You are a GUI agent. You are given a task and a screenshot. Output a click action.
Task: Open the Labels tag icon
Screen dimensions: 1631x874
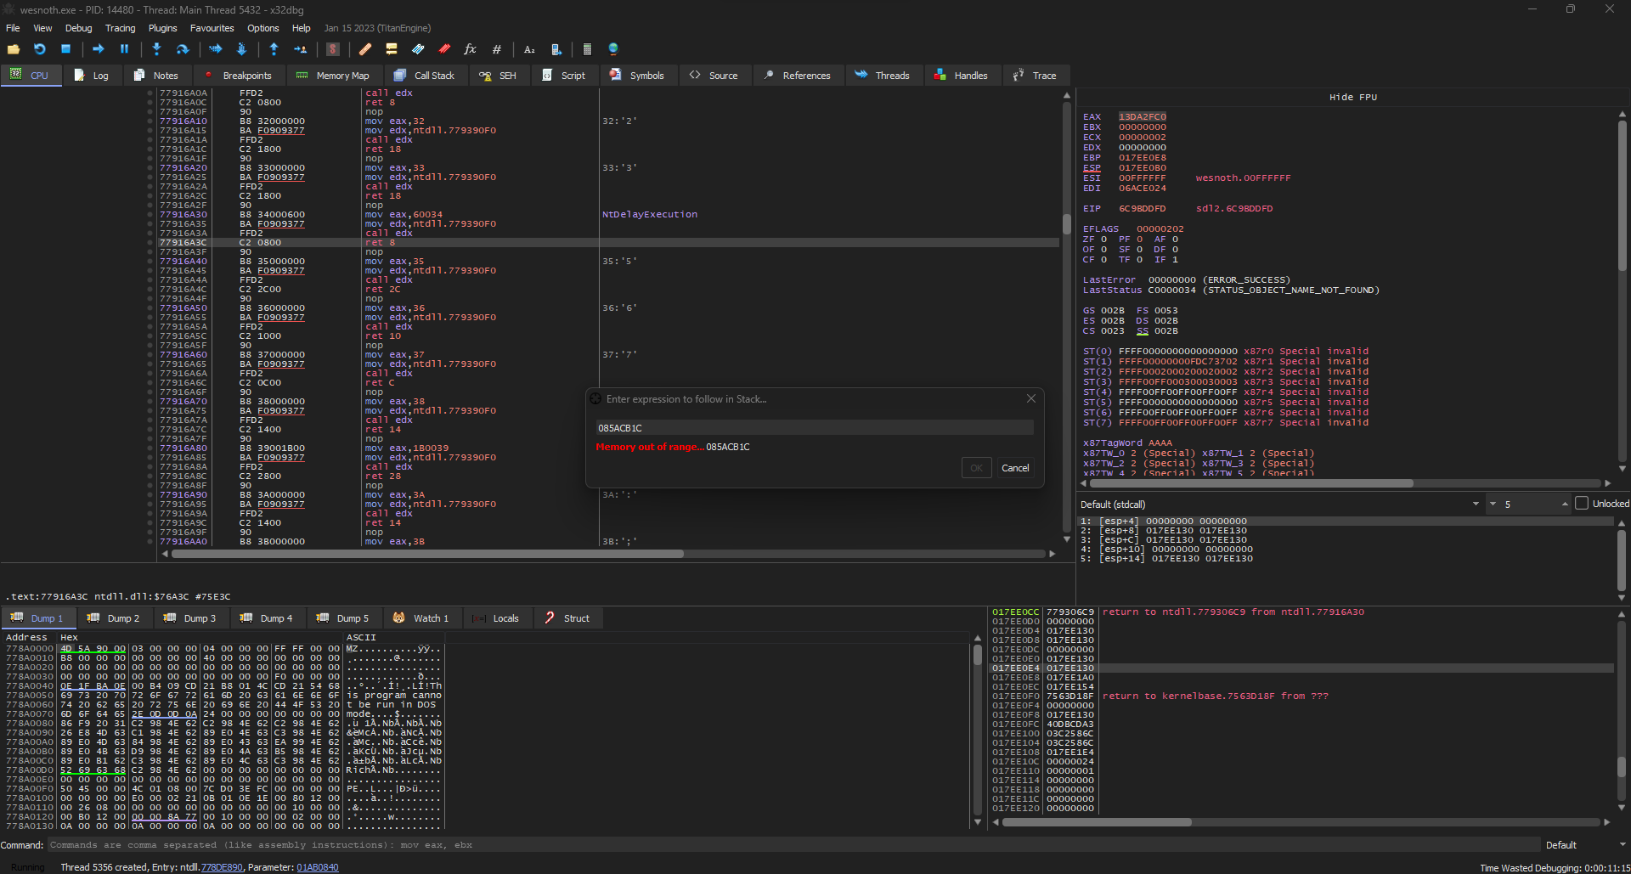tap(418, 49)
